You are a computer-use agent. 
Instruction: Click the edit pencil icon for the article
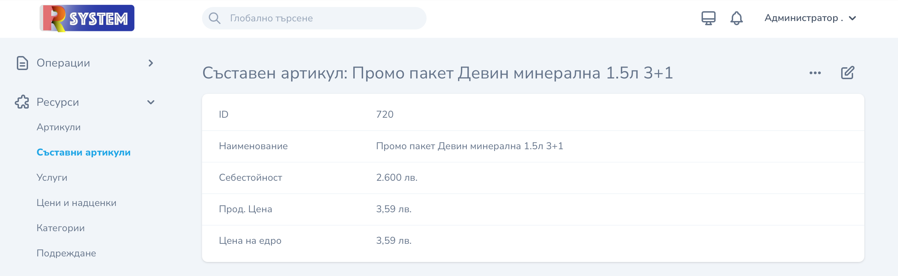click(847, 73)
